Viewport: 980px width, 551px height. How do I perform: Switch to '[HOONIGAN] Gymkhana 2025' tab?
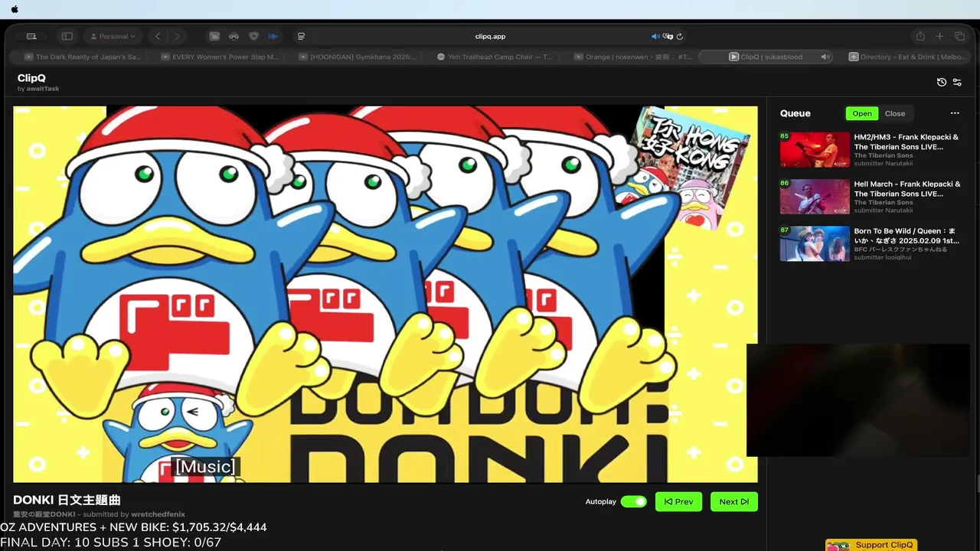pos(358,57)
